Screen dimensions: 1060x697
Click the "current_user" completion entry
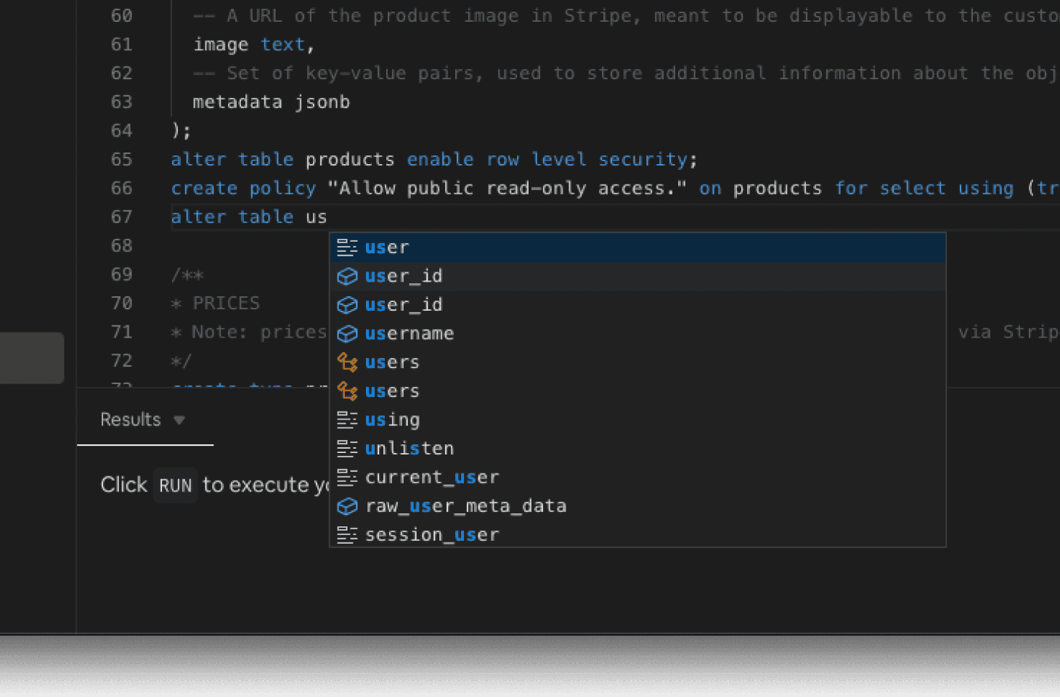pos(432,477)
